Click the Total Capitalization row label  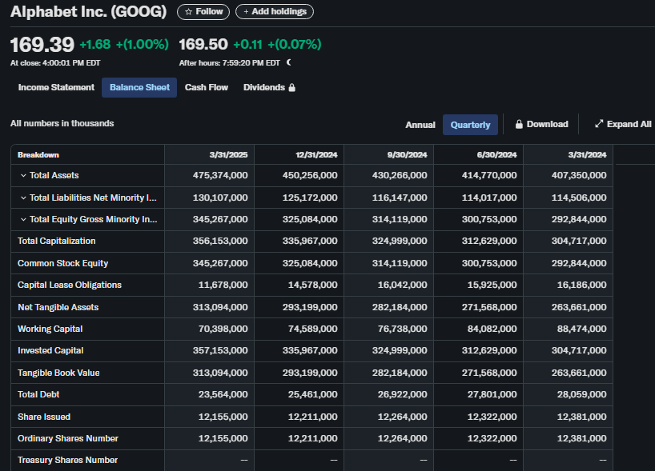tap(56, 241)
